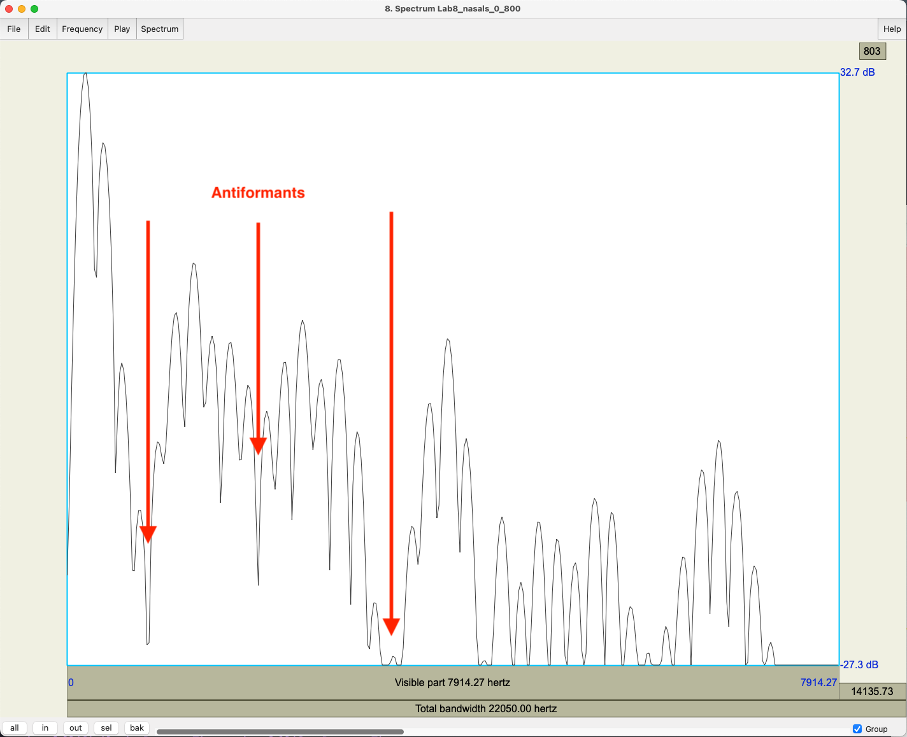Minimize the window using yellow button

coord(22,9)
